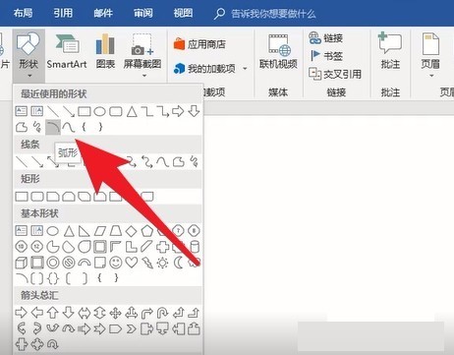Image resolution: width=454 pixels, height=355 pixels.
Task: Choose the circular arrow in 箭头总汇
Action: (53, 344)
